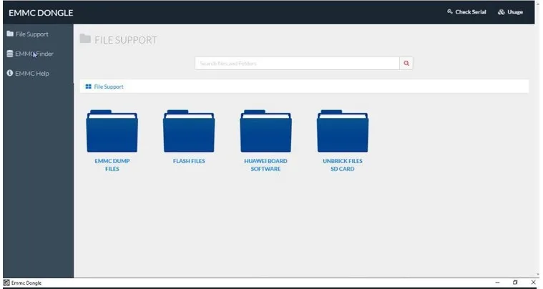This screenshot has height=289, width=543.
Task: Click the info icon beside EMMC Help
Action: 10,73
